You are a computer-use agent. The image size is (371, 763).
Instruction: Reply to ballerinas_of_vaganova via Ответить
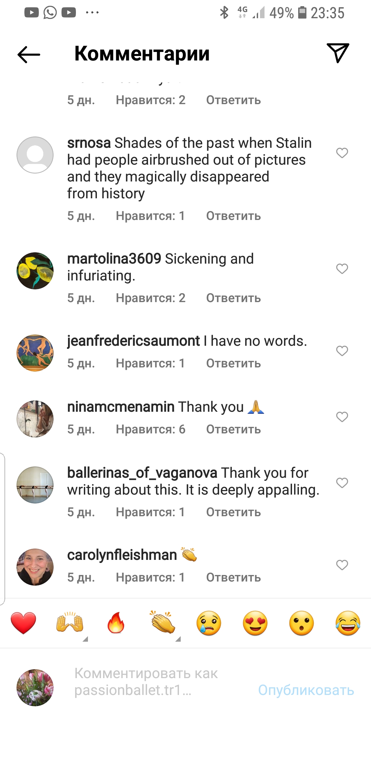coord(234,512)
